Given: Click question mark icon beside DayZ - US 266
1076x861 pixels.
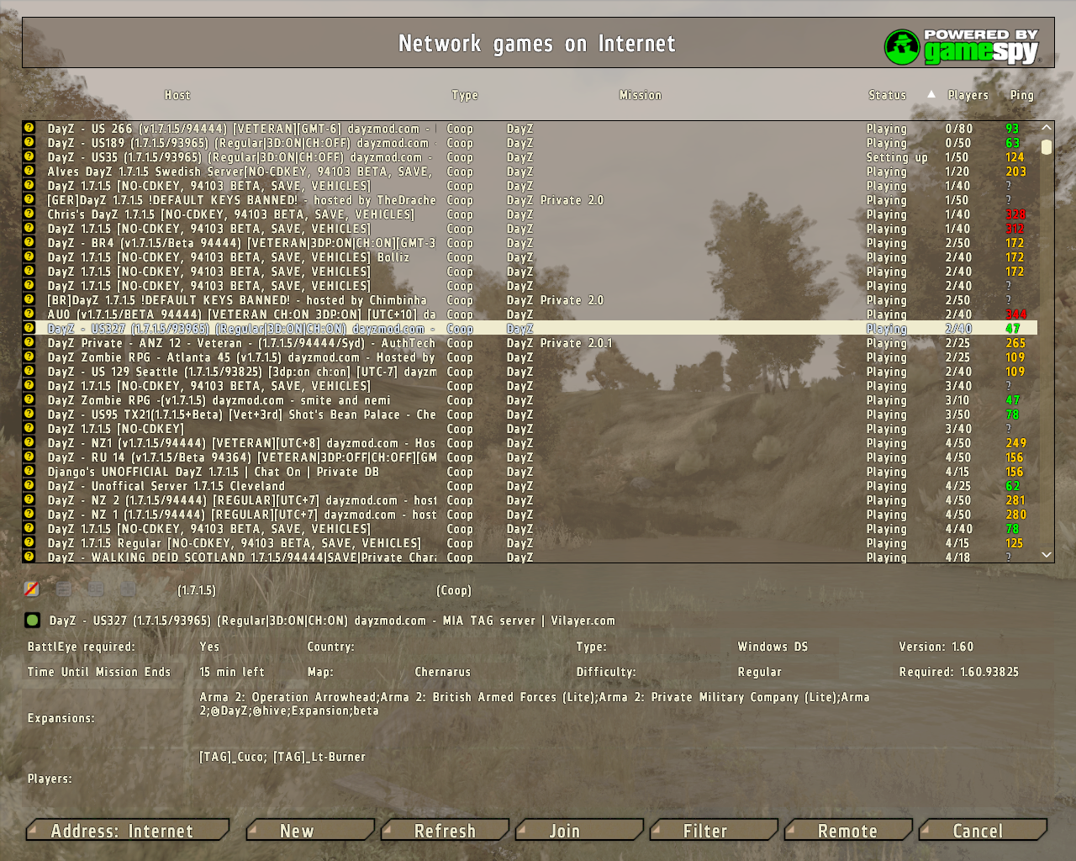Looking at the screenshot, I should point(29,129).
